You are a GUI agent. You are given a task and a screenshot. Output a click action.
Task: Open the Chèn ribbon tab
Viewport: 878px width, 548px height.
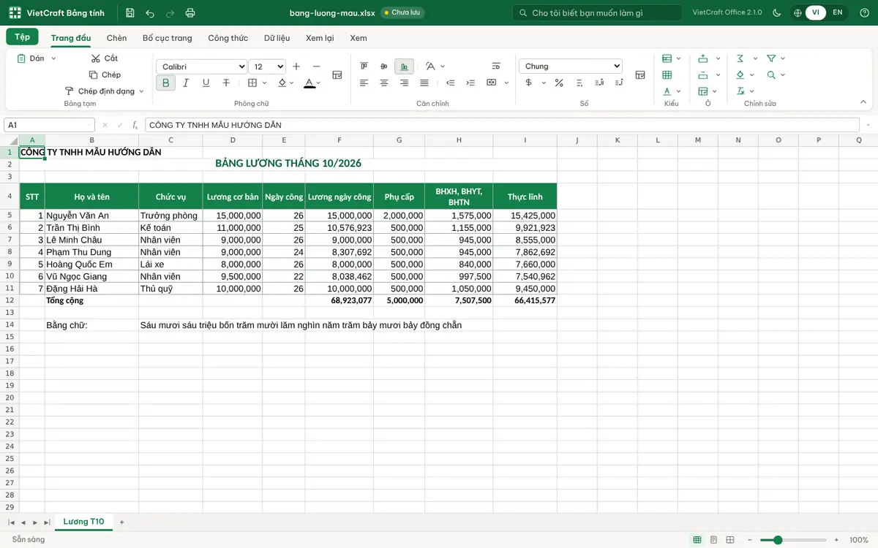(x=116, y=38)
